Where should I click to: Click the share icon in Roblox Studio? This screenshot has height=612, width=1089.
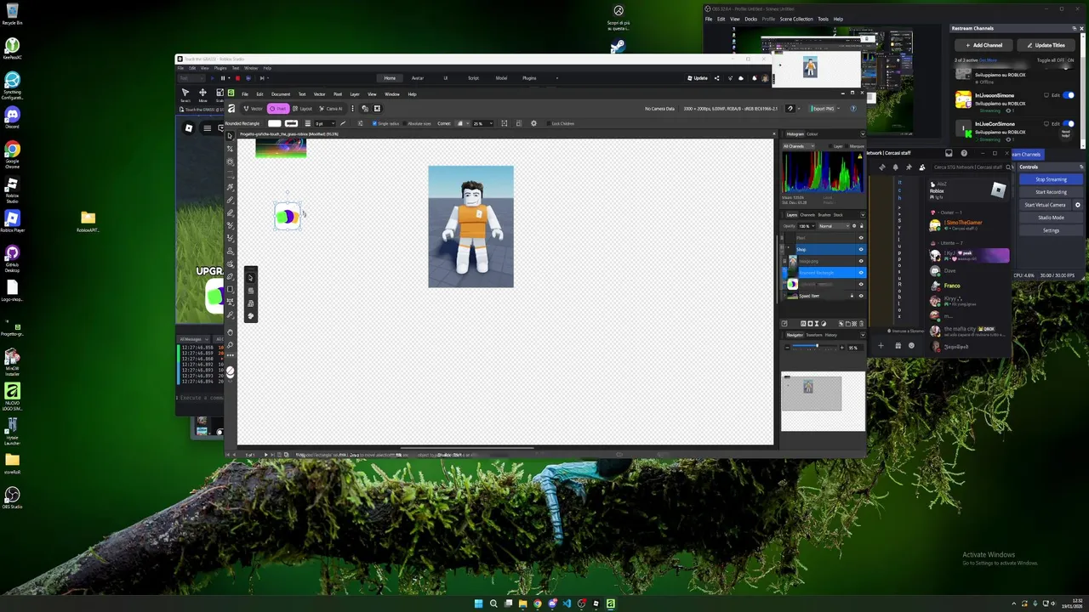click(716, 78)
